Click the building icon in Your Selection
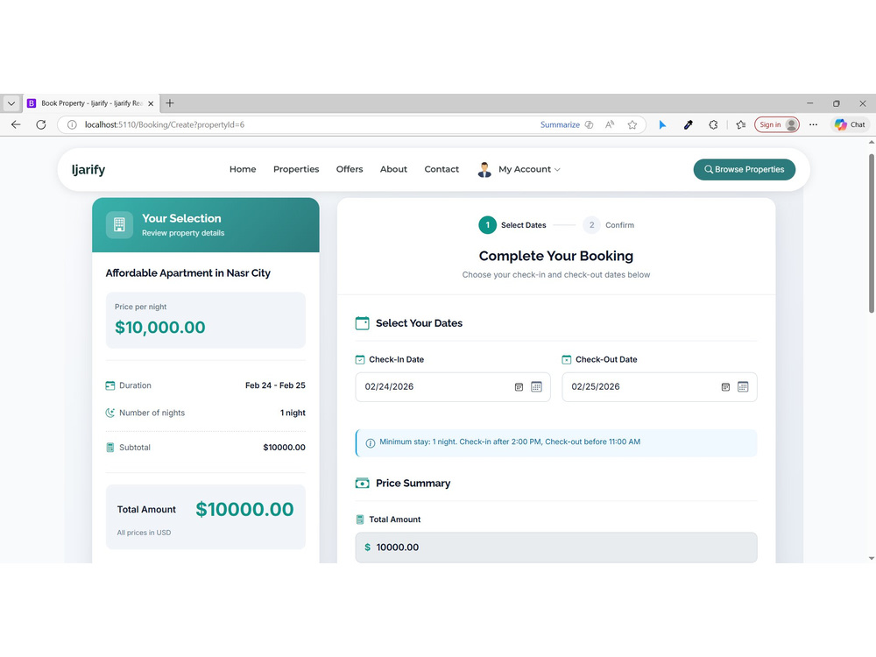 tap(119, 224)
